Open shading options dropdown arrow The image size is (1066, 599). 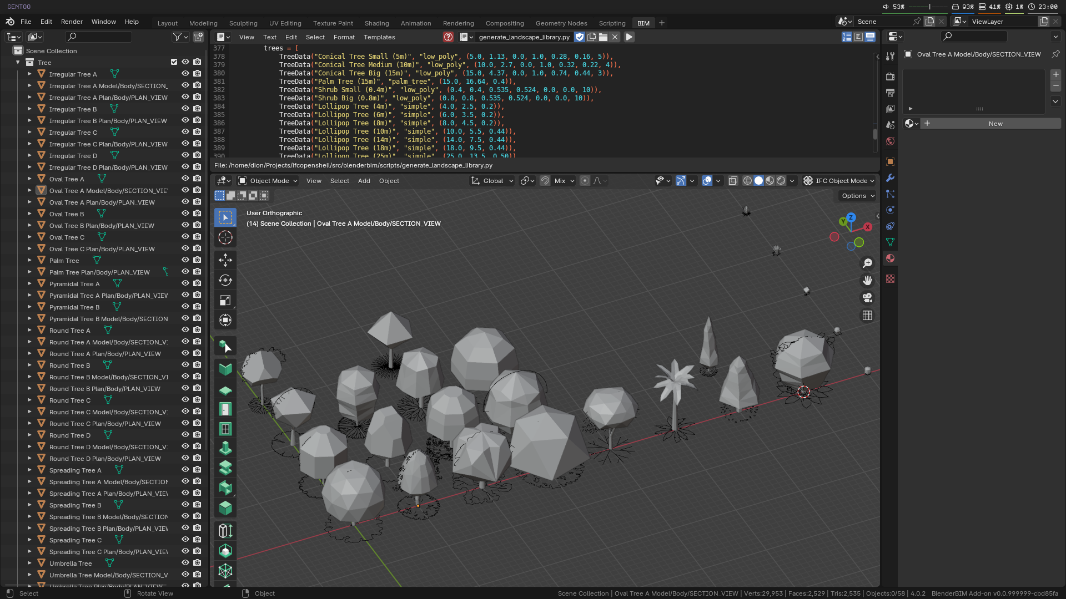coord(792,181)
